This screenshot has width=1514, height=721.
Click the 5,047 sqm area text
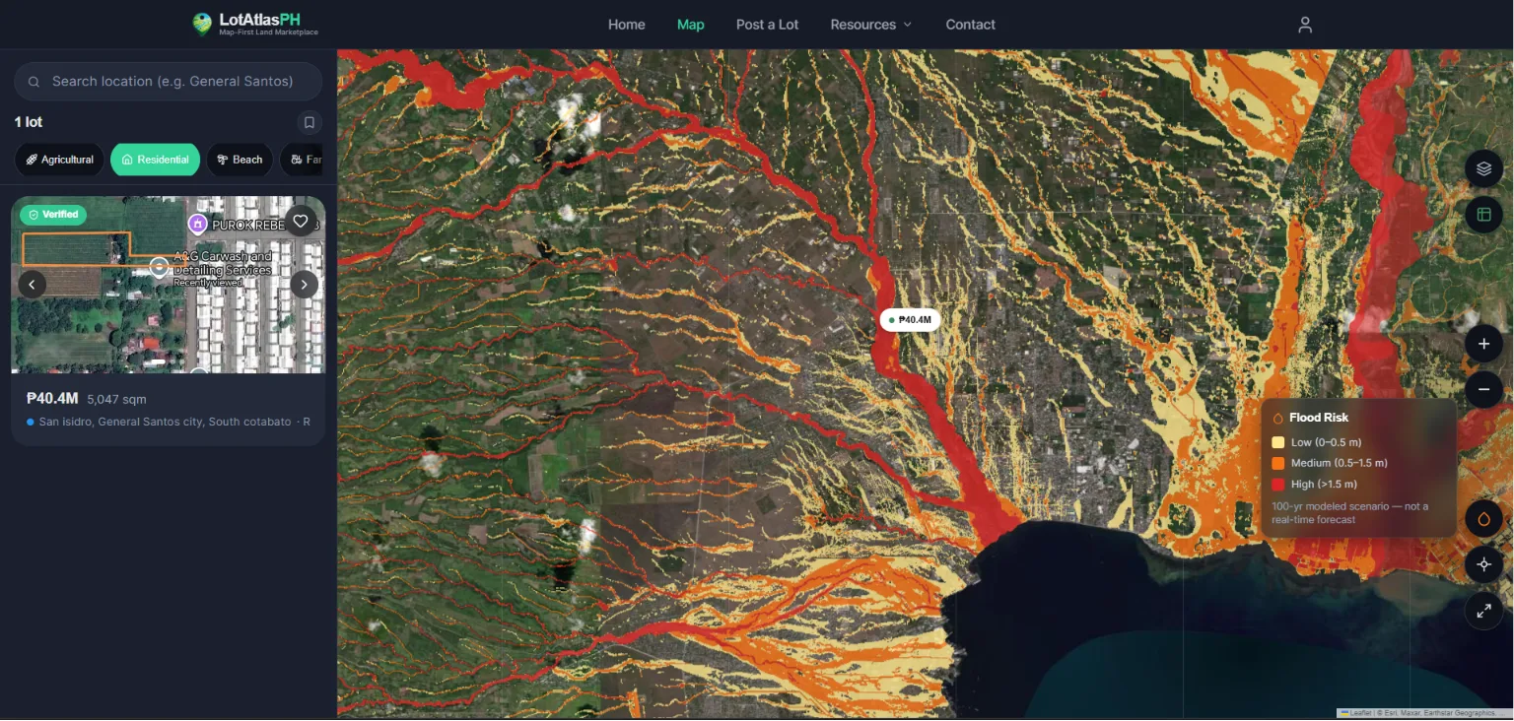pyautogui.click(x=116, y=400)
